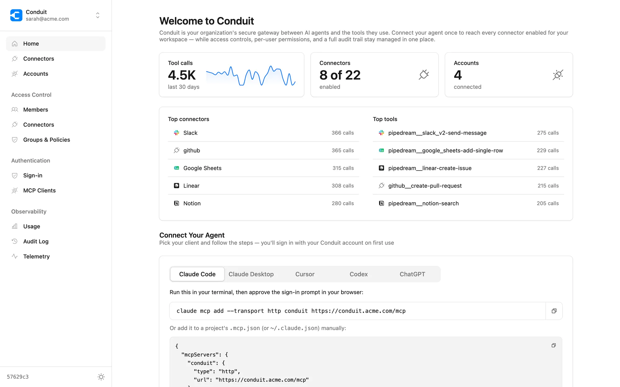Click the MCP Clients plug icon
Screen dimensions: 620x387
click(x=15, y=190)
